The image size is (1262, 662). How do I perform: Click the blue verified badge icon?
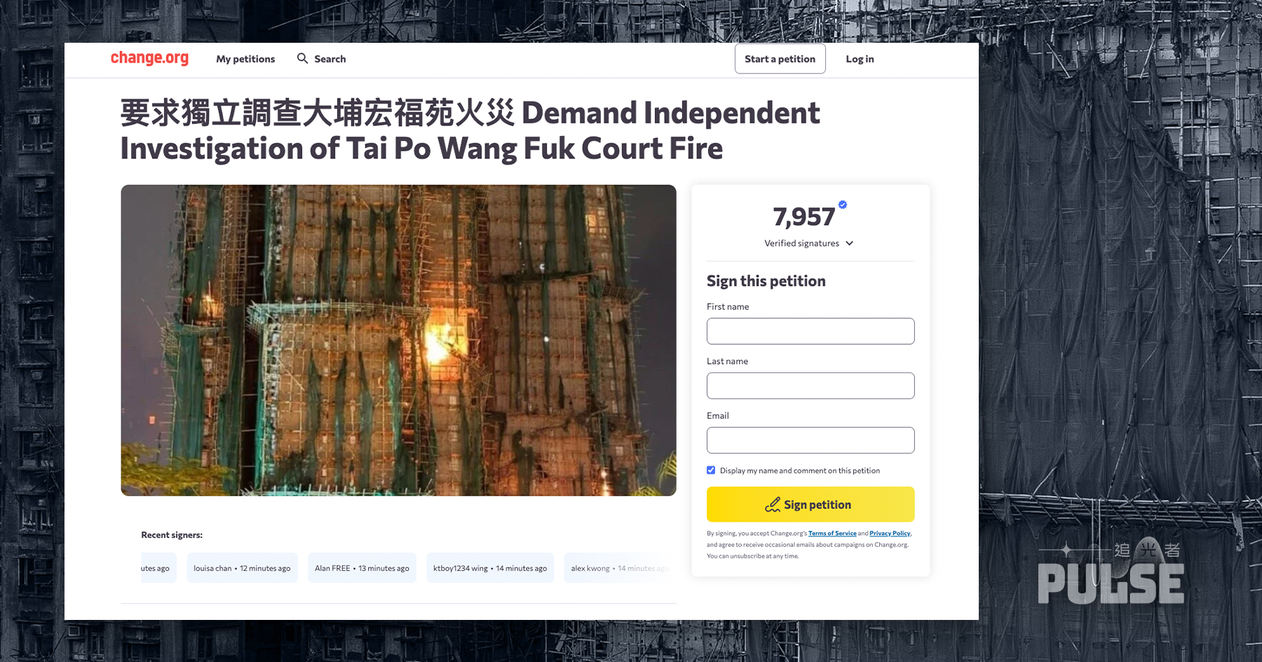843,205
